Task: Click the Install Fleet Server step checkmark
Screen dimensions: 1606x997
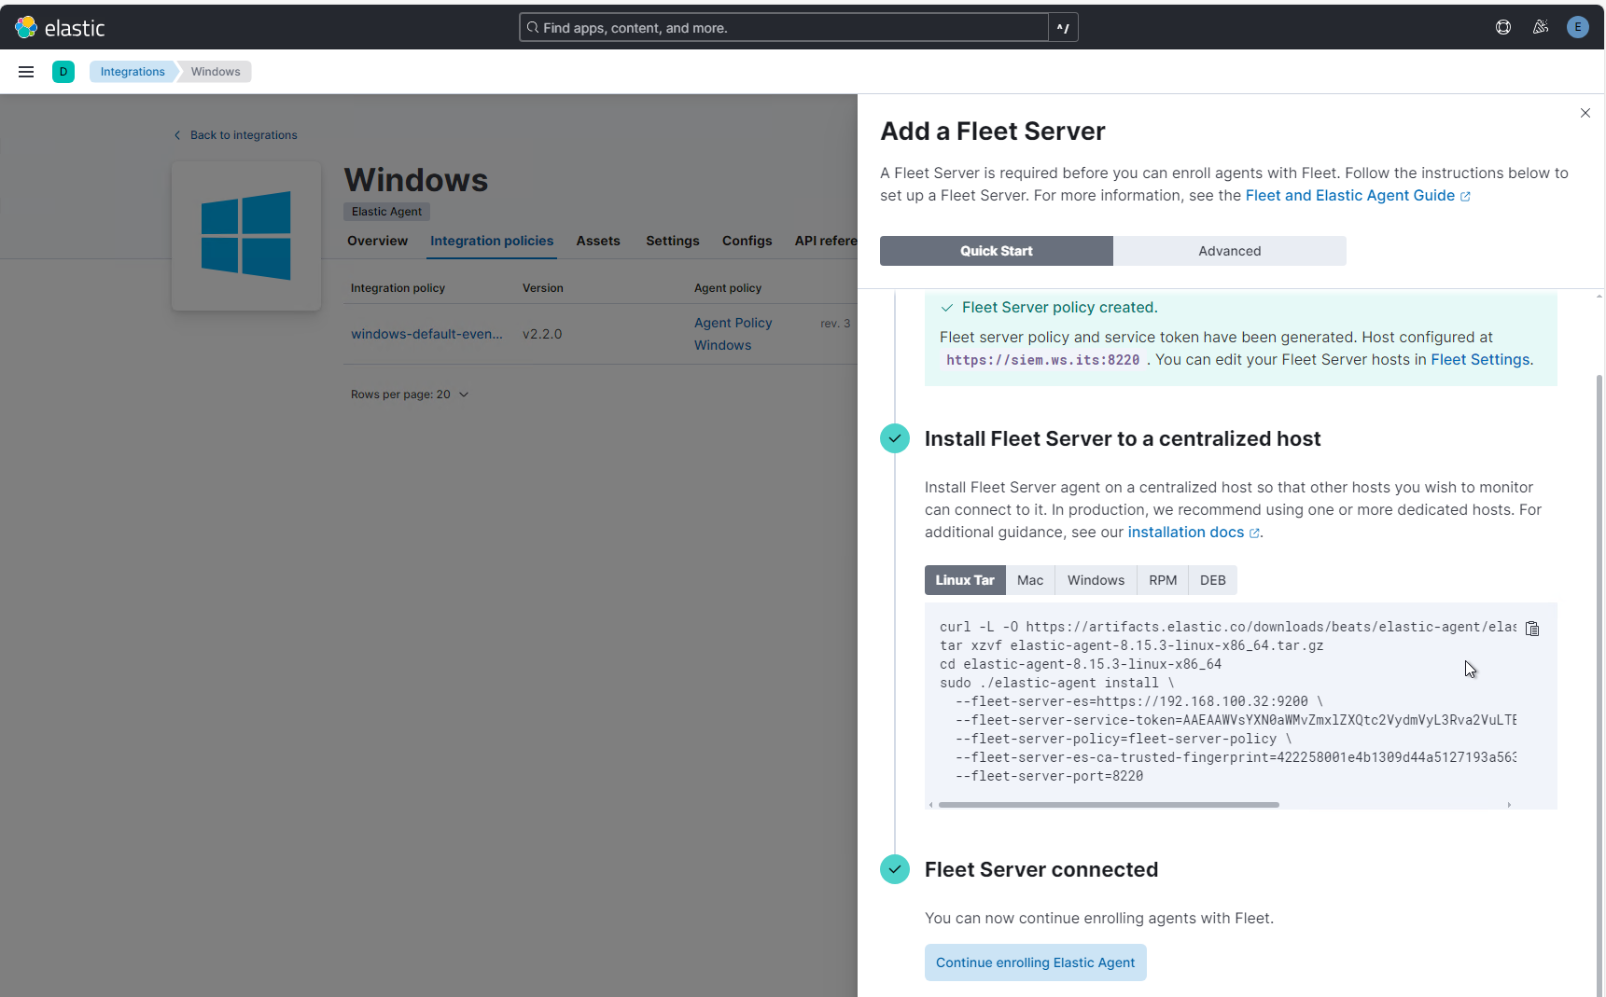Action: [895, 438]
